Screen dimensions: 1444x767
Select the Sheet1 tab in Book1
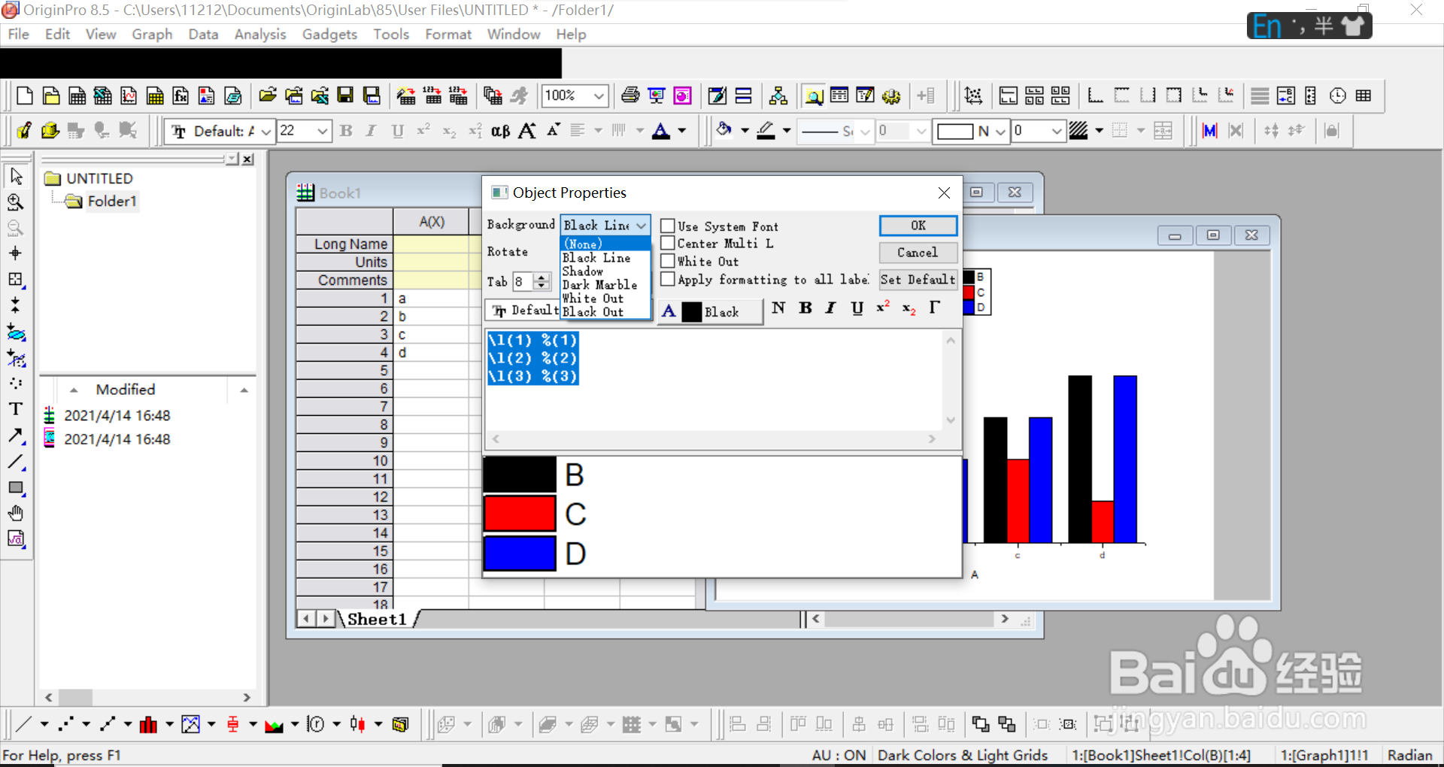point(376,619)
